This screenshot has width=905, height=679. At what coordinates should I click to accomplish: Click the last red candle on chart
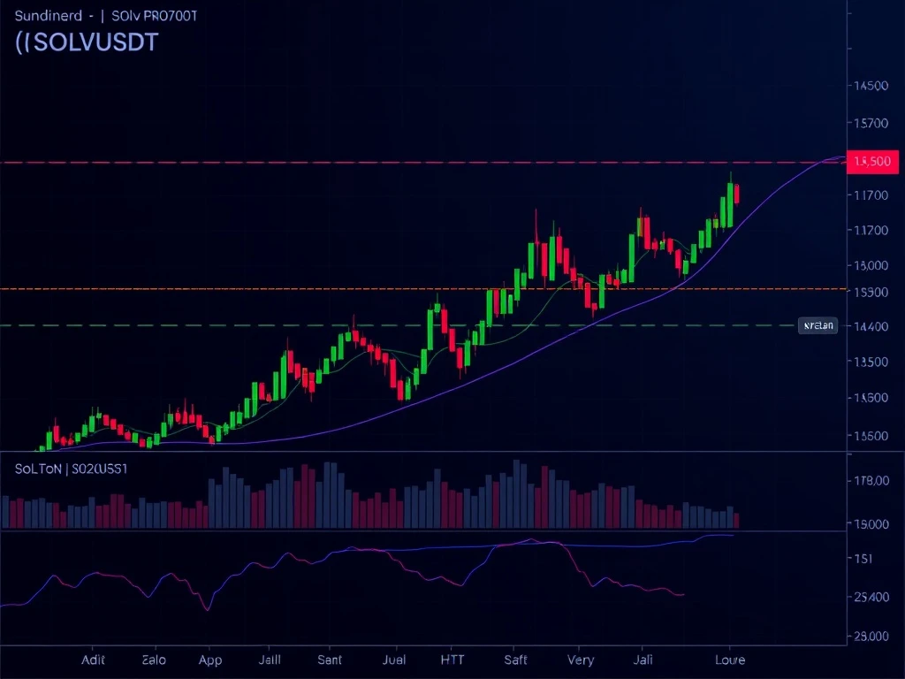(736, 194)
